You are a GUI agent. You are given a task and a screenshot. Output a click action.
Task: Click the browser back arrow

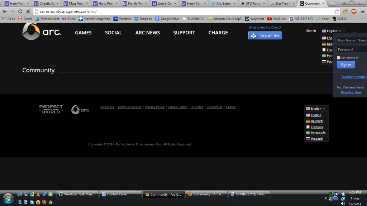[5, 11]
